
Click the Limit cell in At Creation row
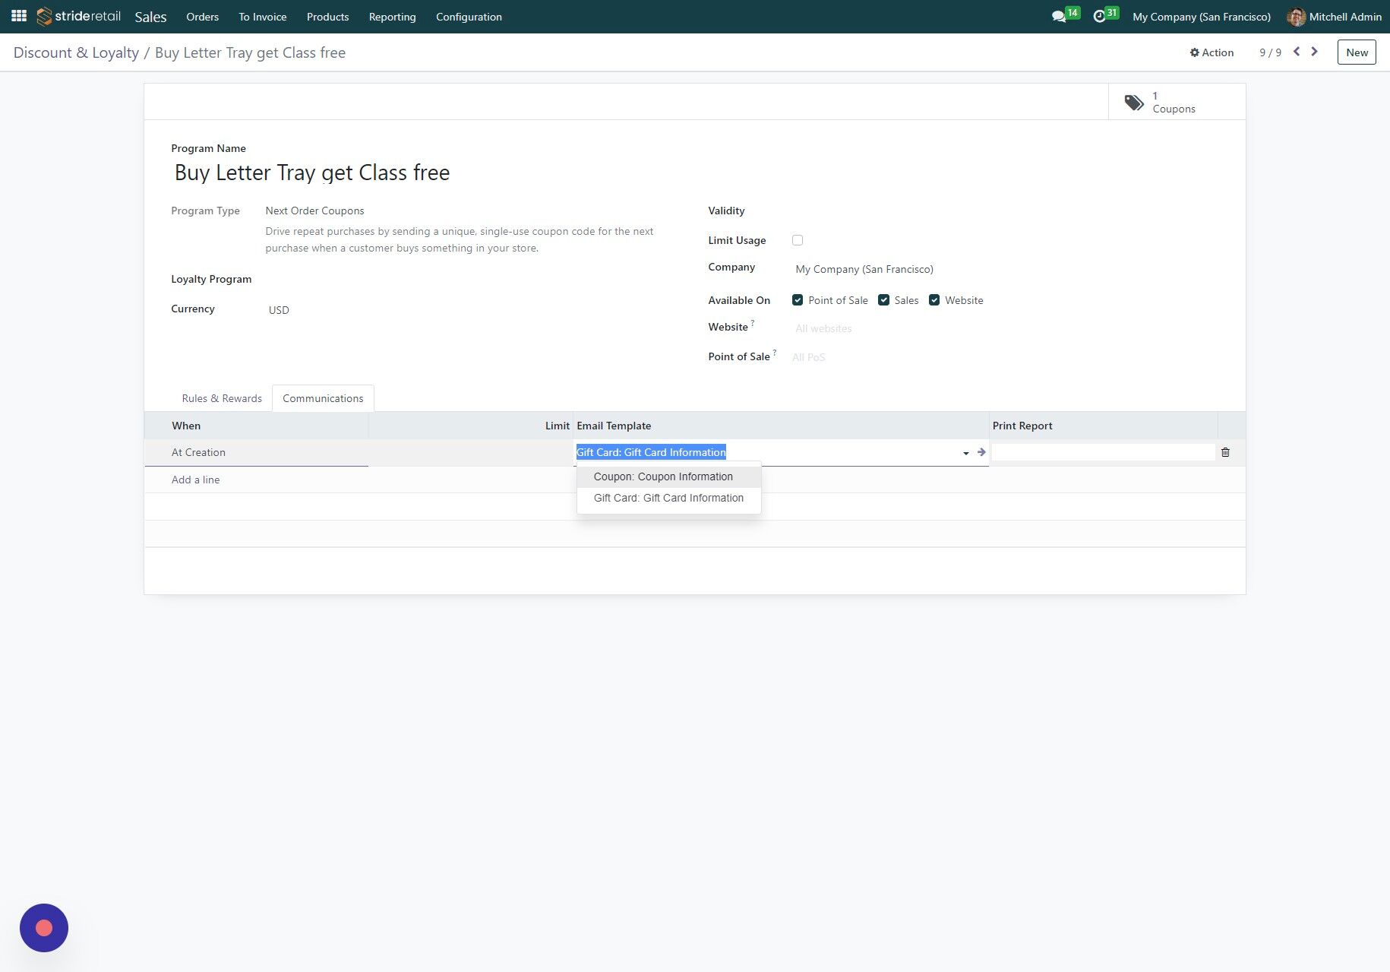(471, 452)
